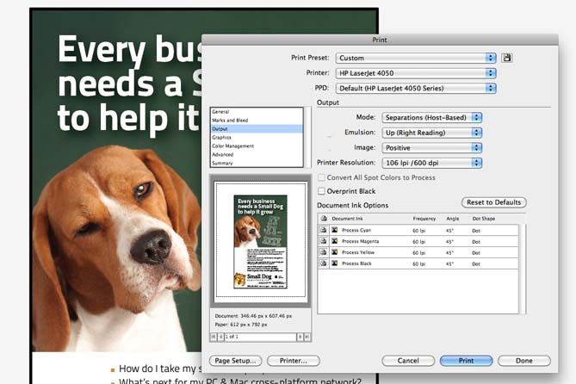Select the Process Magenta ink name
Image resolution: width=576 pixels, height=384 pixels.
coord(360,241)
